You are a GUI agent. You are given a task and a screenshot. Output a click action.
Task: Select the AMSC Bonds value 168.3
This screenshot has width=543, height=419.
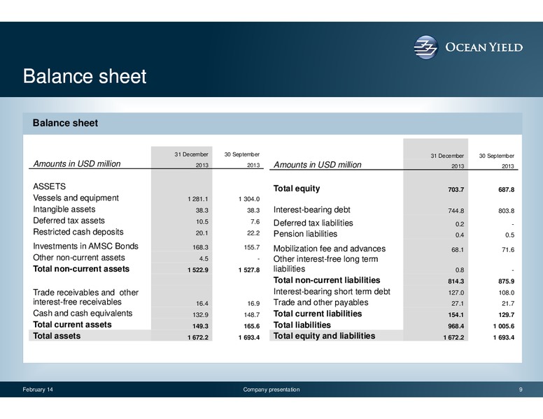(200, 247)
